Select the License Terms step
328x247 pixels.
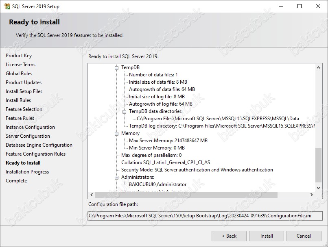click(x=20, y=65)
